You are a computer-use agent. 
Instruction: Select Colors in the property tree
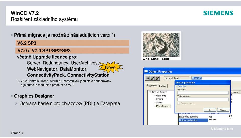point(159,99)
